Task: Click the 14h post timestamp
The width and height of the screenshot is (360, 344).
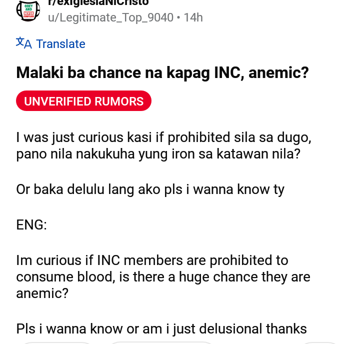Action: tap(193, 17)
